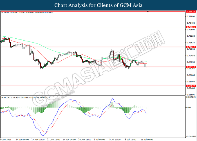
Task: Click the MACD scale value -0.005565
Action: click(191, 136)
